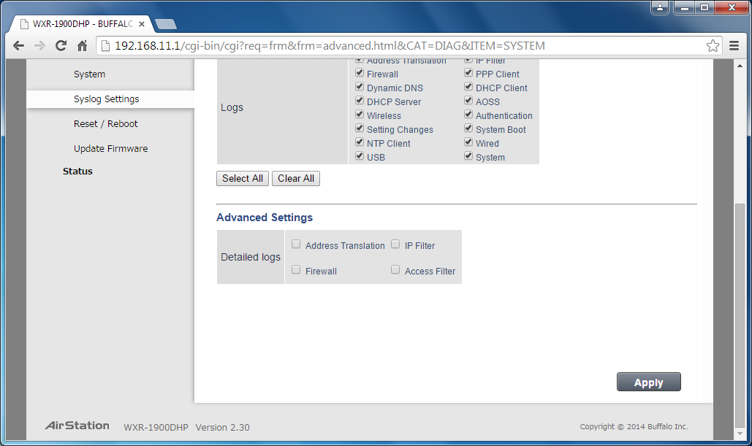Apply the syslog settings
The height and width of the screenshot is (446, 752).
point(648,382)
